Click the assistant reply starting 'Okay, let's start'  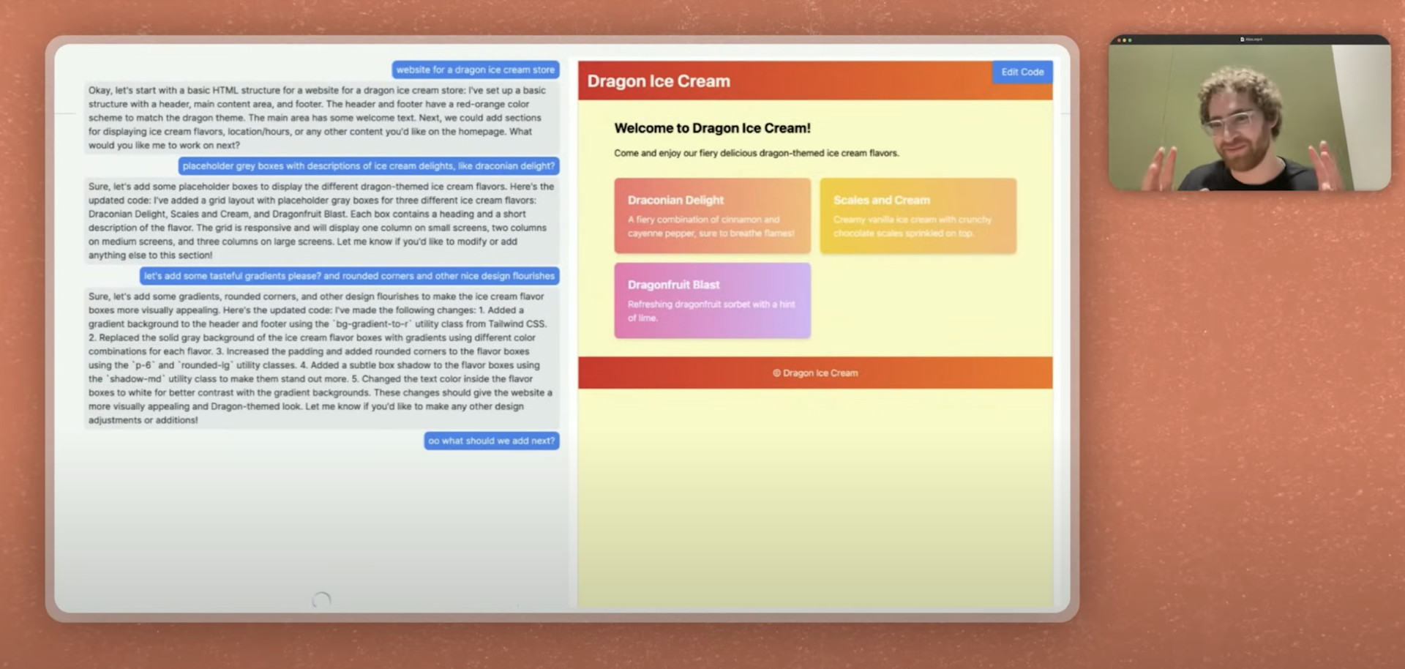321,118
